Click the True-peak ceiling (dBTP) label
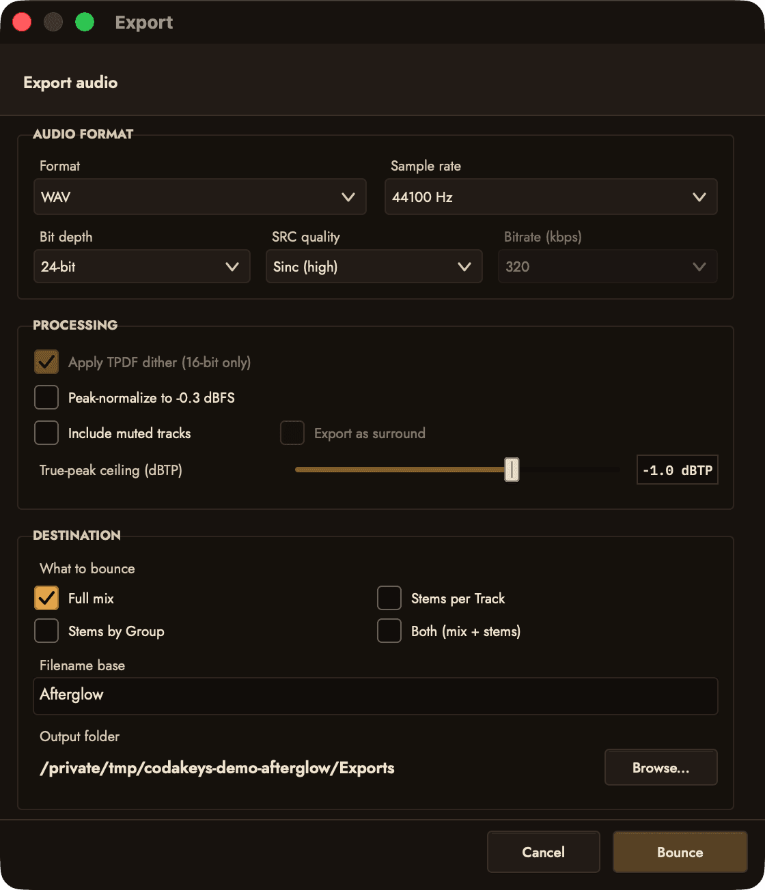This screenshot has height=890, width=765. [111, 470]
